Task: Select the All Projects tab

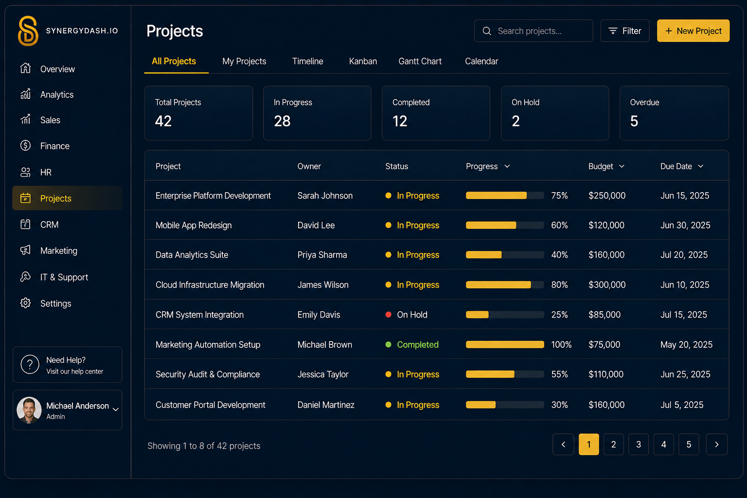Action: click(x=174, y=61)
